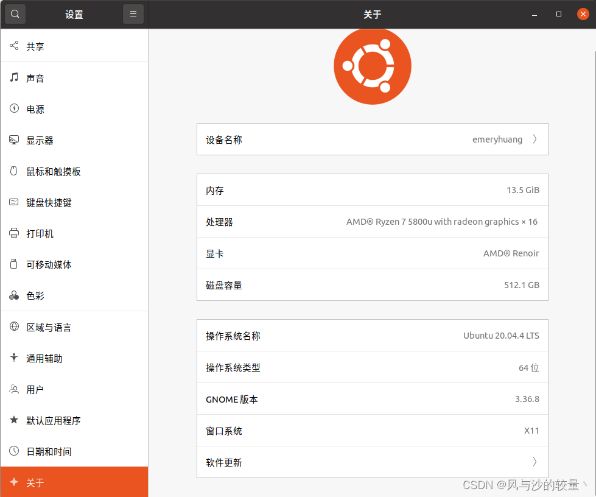Open 软件更新
The height and width of the screenshot is (497, 596).
coord(373,462)
